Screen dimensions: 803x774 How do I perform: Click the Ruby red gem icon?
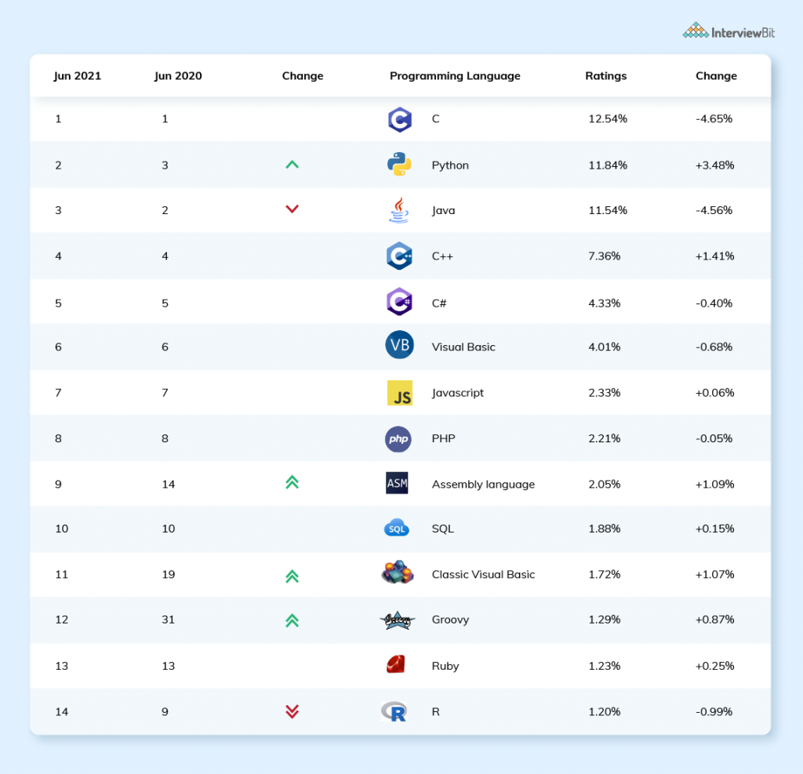(x=395, y=665)
